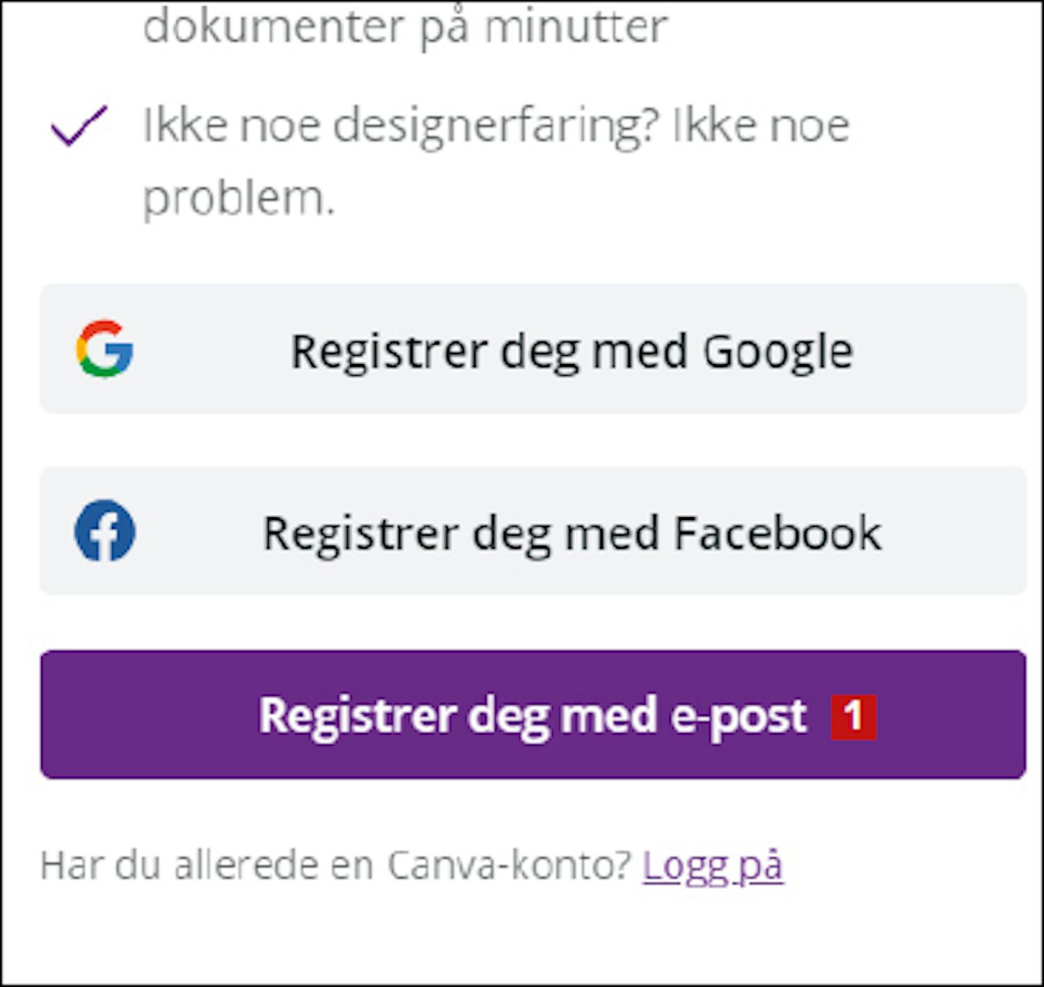
Task: Click the word 'designerfaring?' in the bullet
Action: point(496,127)
